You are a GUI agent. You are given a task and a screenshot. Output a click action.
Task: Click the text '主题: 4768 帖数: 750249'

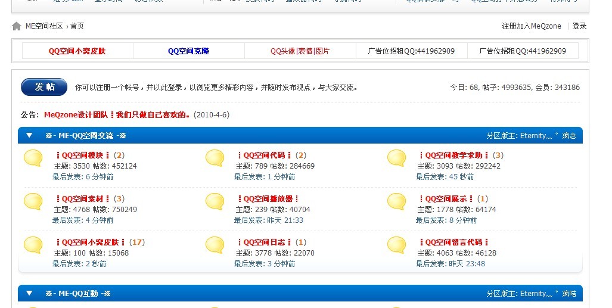[x=95, y=210]
